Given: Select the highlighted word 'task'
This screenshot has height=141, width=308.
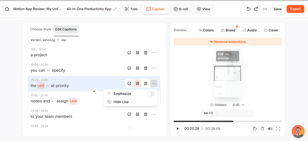Looking at the screenshot, I should coord(73,101).
